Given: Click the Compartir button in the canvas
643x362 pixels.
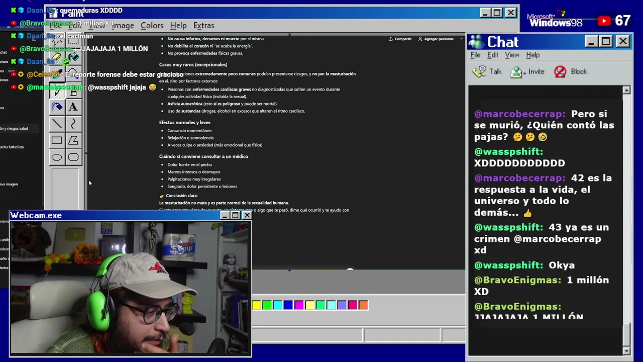Looking at the screenshot, I should point(400,39).
